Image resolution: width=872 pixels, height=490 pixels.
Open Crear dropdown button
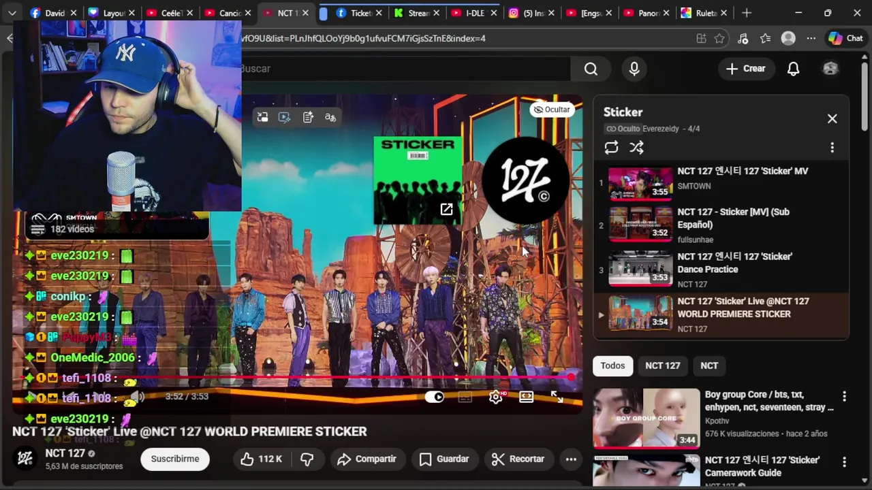746,69
